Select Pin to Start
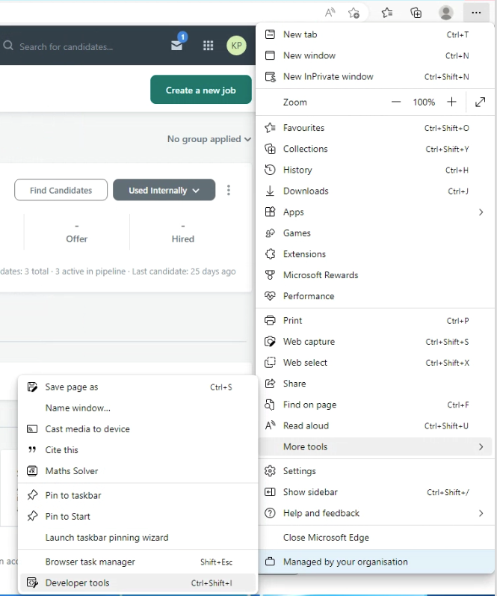The width and height of the screenshot is (497, 596). [138, 517]
